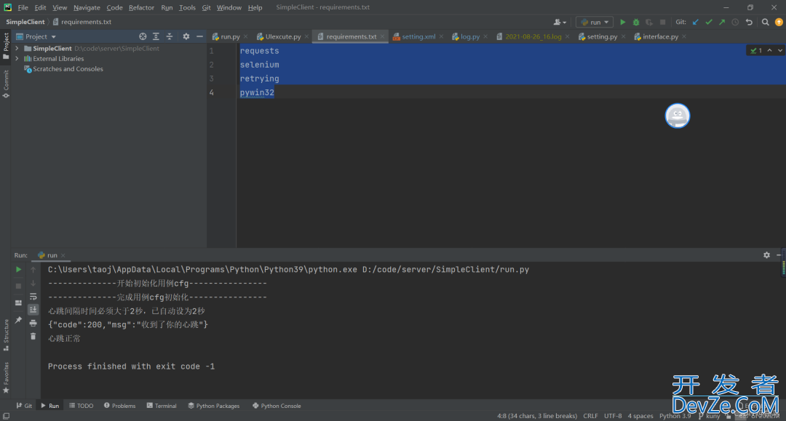
Task: Push commits with the green Git arrow
Action: tap(722, 22)
